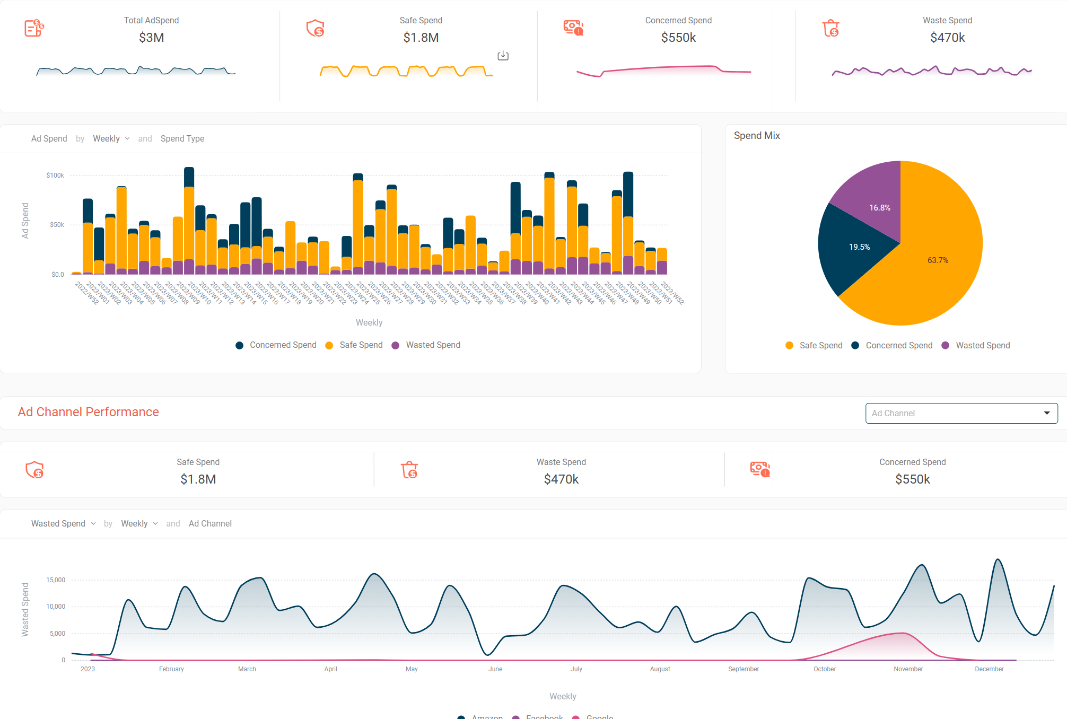Click the top Concerned Spend money alert icon
This screenshot has height=719, width=1067.
(573, 28)
